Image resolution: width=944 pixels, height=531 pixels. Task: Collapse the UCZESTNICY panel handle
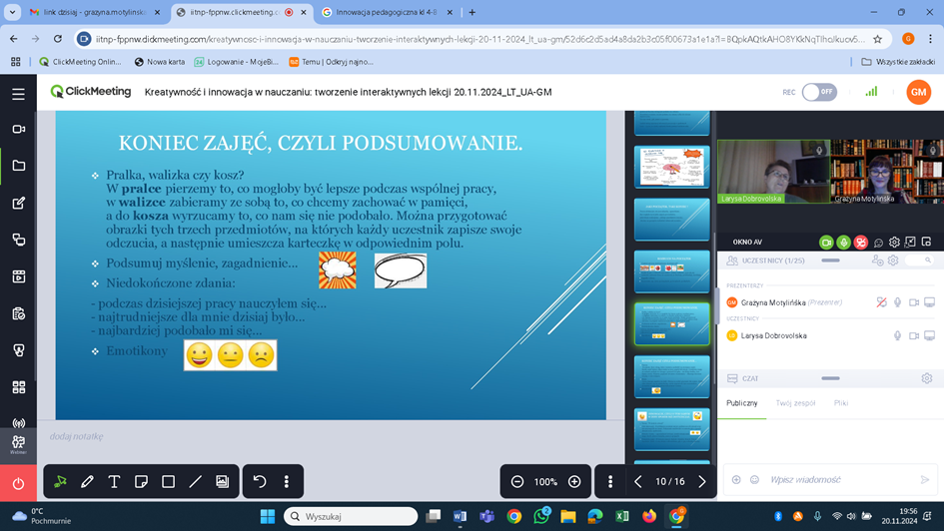pos(830,261)
